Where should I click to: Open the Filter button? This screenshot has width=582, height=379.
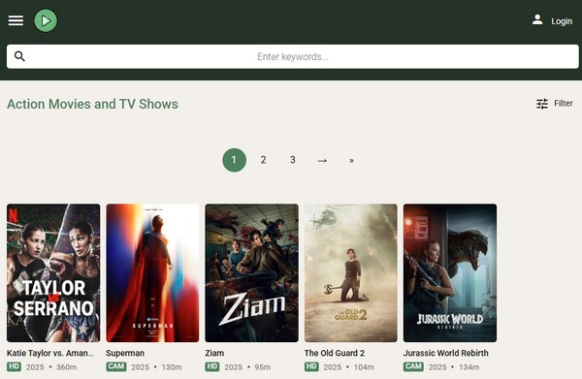pos(555,104)
